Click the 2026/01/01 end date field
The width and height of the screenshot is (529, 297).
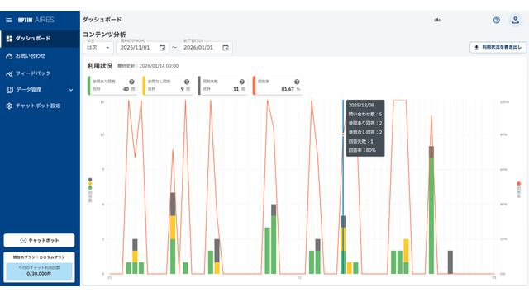pos(206,48)
